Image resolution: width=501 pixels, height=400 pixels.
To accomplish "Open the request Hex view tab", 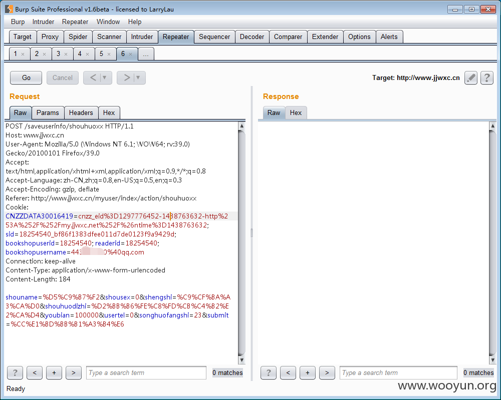I will pos(109,112).
